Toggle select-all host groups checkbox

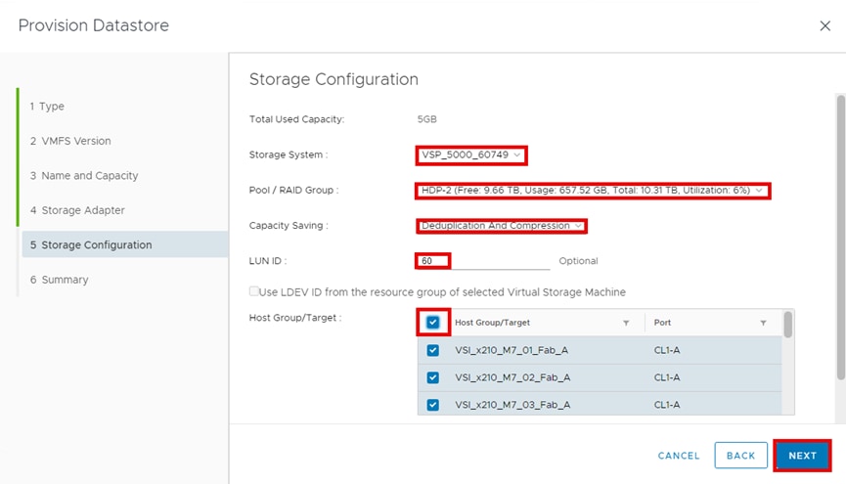433,323
